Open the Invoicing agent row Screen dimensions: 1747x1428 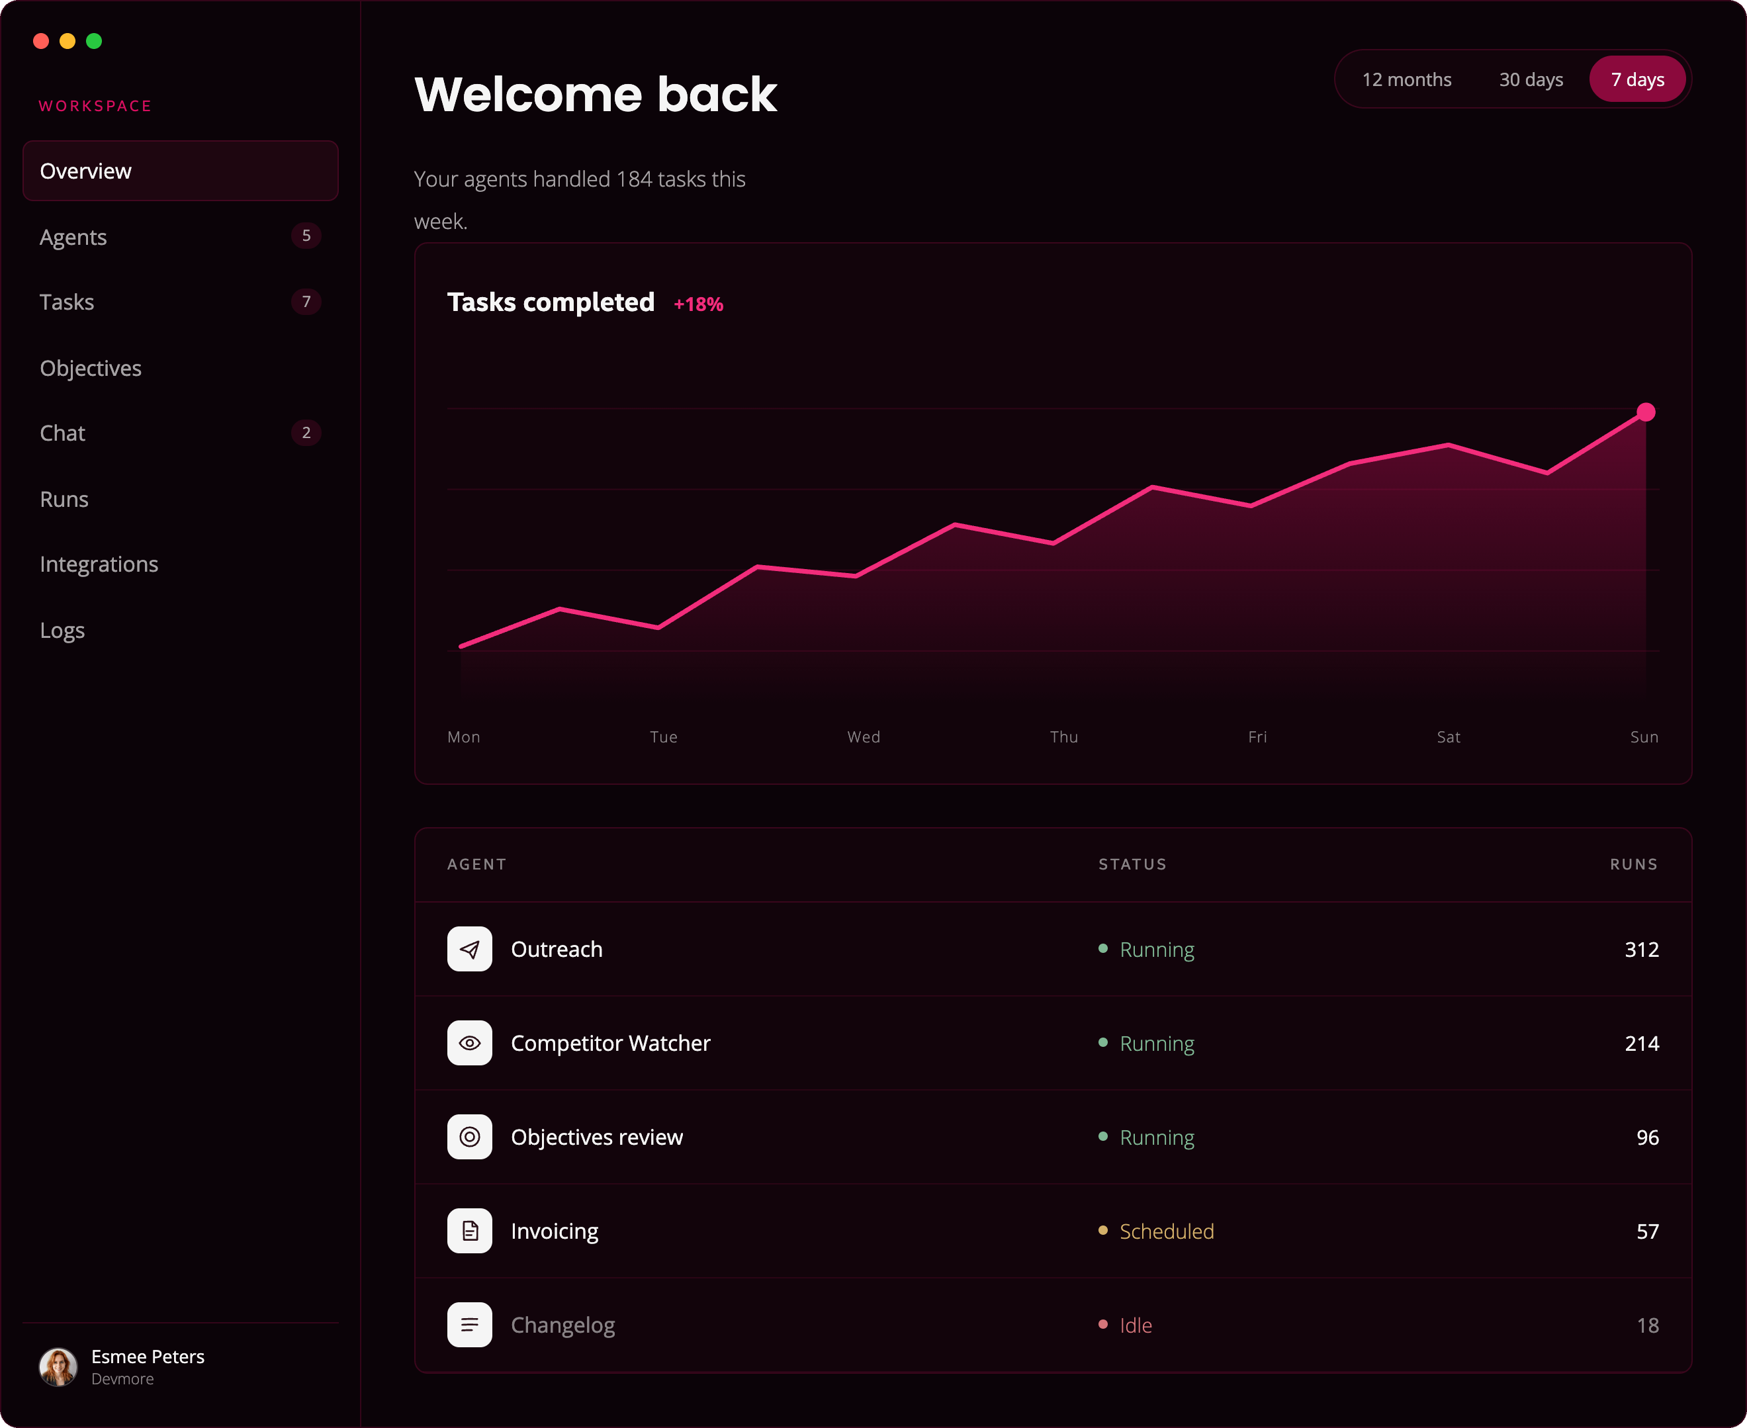point(1053,1231)
